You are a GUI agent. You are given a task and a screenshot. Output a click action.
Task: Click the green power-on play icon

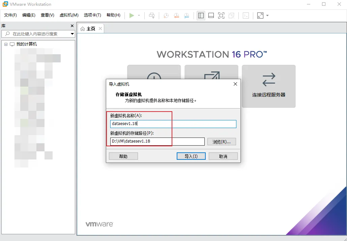[132, 16]
